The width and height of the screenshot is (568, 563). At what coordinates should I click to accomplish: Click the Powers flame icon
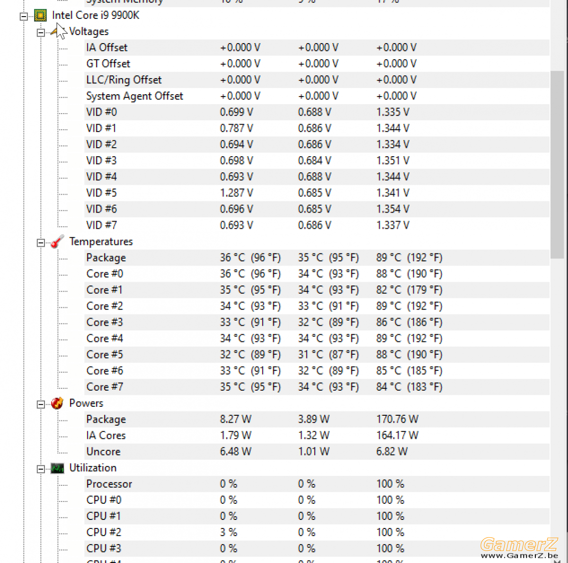pyautogui.click(x=57, y=403)
